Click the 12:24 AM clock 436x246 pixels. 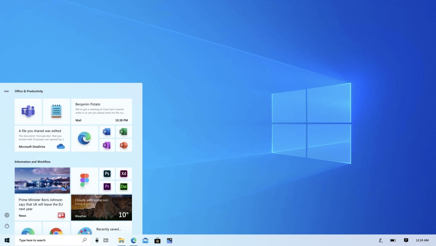pos(422,240)
